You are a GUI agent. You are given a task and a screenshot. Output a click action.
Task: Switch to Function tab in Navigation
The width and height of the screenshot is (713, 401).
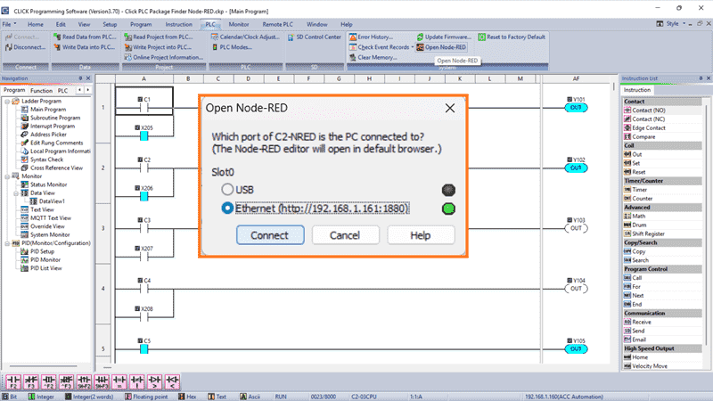(41, 91)
